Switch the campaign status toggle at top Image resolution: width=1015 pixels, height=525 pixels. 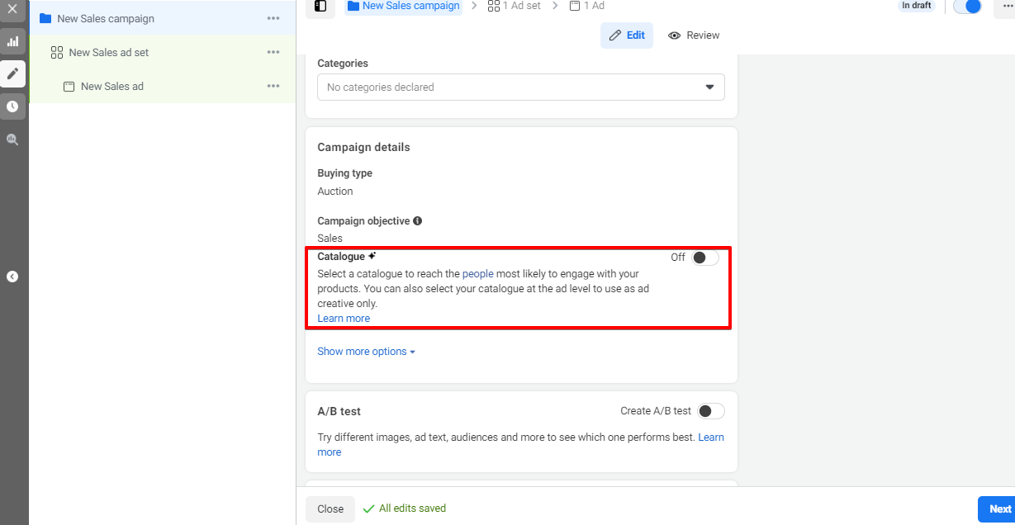967,7
